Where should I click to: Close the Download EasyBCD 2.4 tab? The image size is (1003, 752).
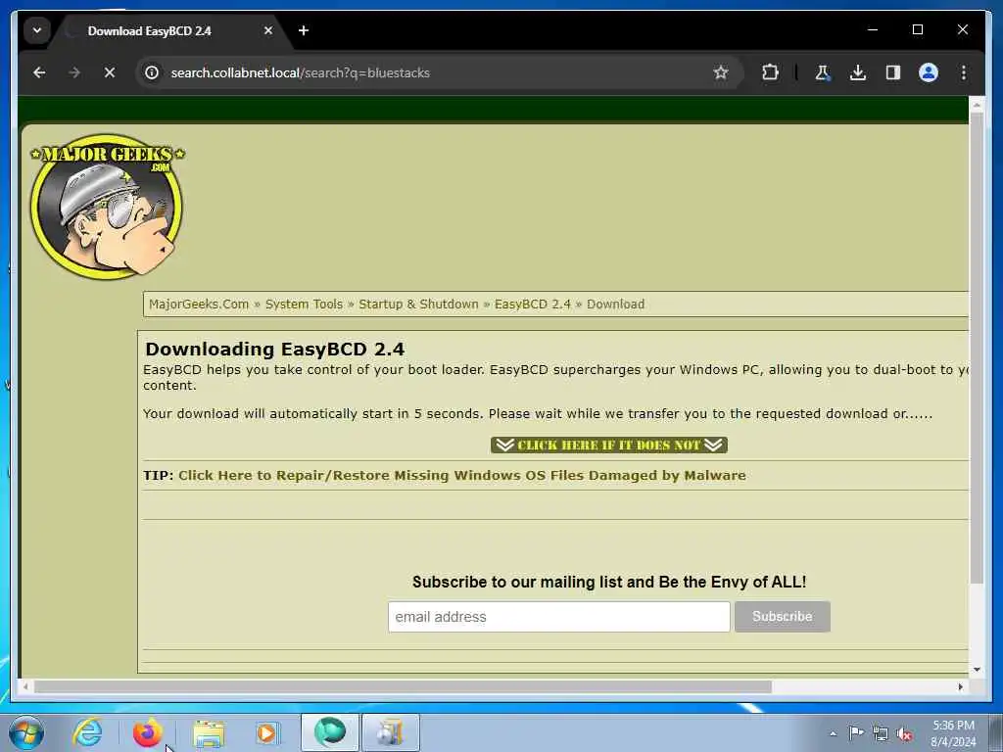(x=268, y=30)
